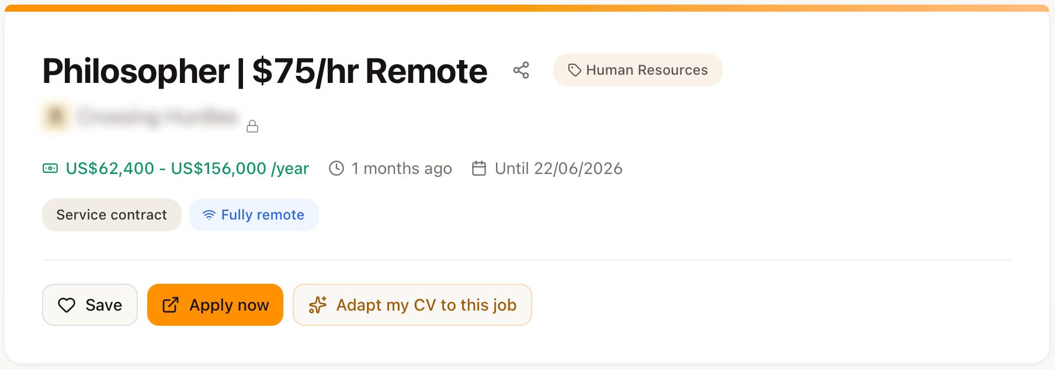The height and width of the screenshot is (369, 1055).
Task: Open the blurred company name link
Action: click(x=158, y=117)
